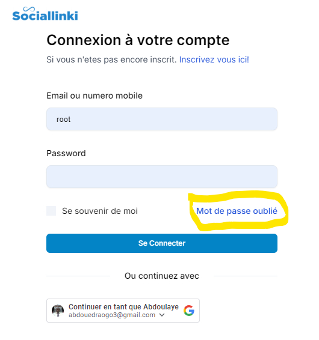Open the Mot de passe oublié link

237,211
